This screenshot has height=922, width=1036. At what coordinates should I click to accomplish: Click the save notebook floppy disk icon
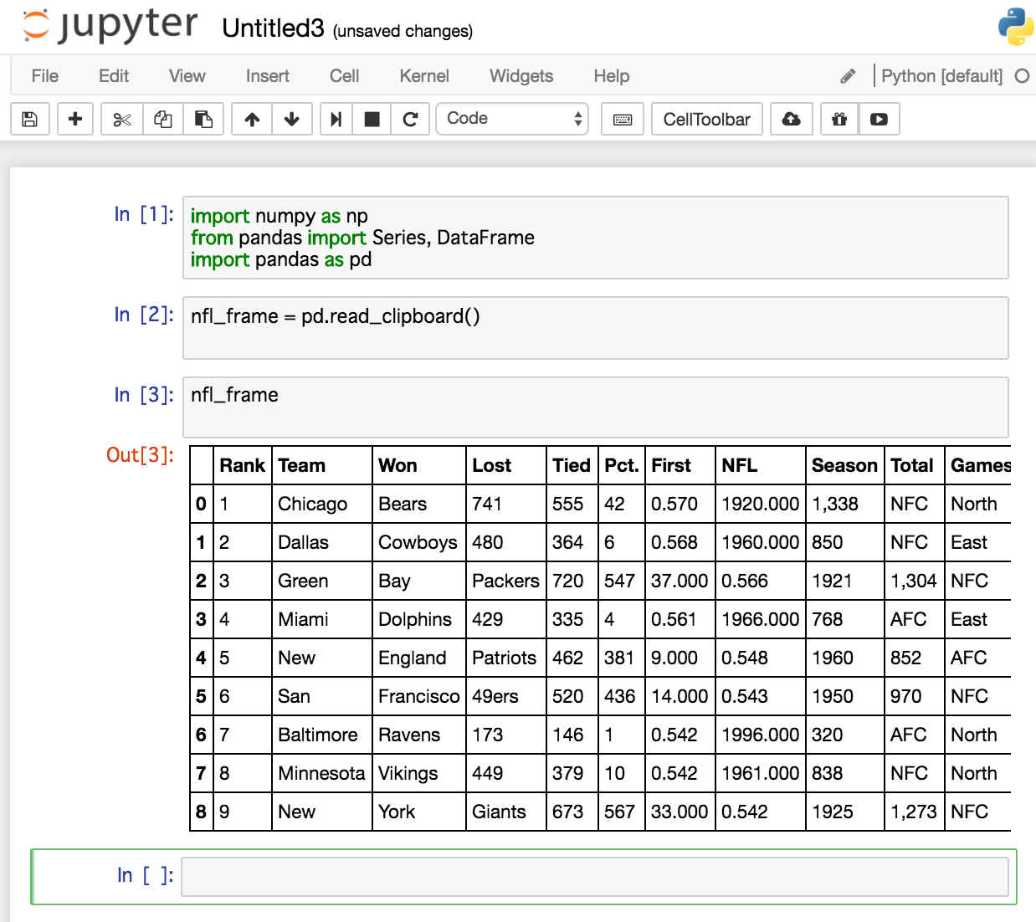click(30, 120)
